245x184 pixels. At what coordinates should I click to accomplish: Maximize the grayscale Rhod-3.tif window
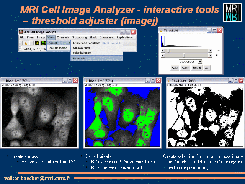[70, 80]
